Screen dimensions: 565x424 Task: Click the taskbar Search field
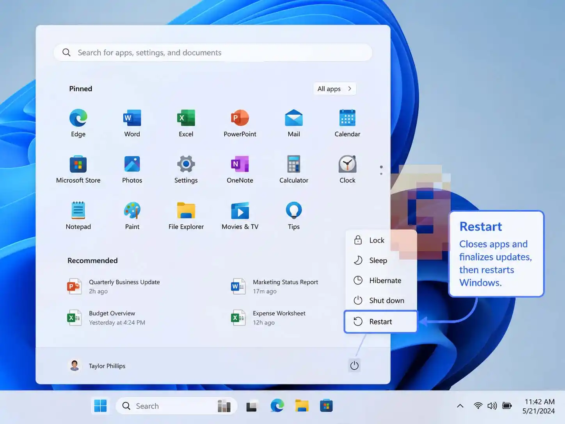click(176, 406)
